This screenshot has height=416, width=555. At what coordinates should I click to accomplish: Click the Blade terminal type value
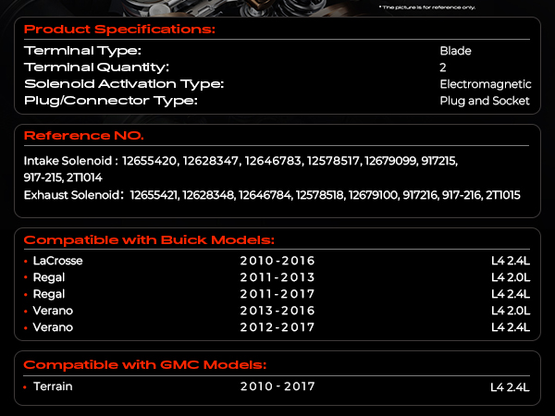(x=455, y=51)
